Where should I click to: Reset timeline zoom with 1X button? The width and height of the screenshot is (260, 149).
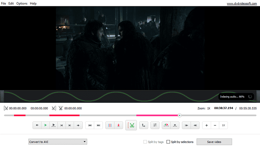[x=224, y=125]
